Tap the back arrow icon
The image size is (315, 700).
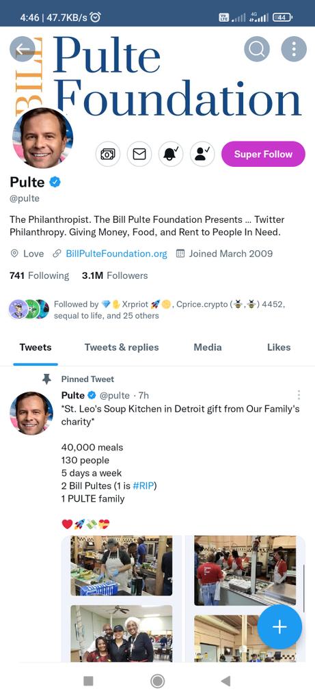pyautogui.click(x=23, y=49)
